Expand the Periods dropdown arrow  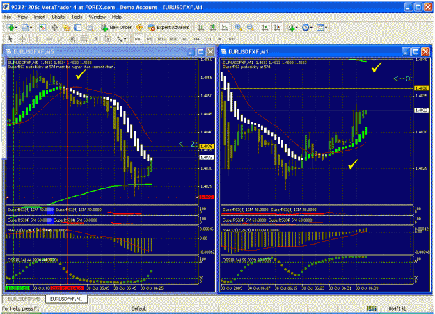311,28
